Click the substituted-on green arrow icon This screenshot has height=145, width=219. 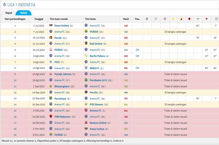tap(198, 19)
